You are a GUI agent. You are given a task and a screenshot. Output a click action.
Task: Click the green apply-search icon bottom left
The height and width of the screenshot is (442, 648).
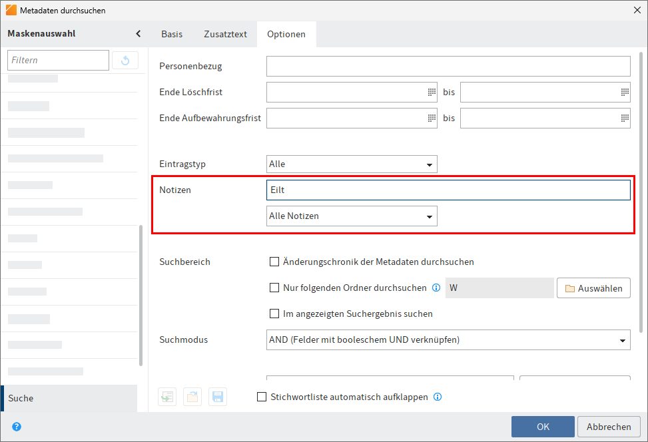pos(166,396)
